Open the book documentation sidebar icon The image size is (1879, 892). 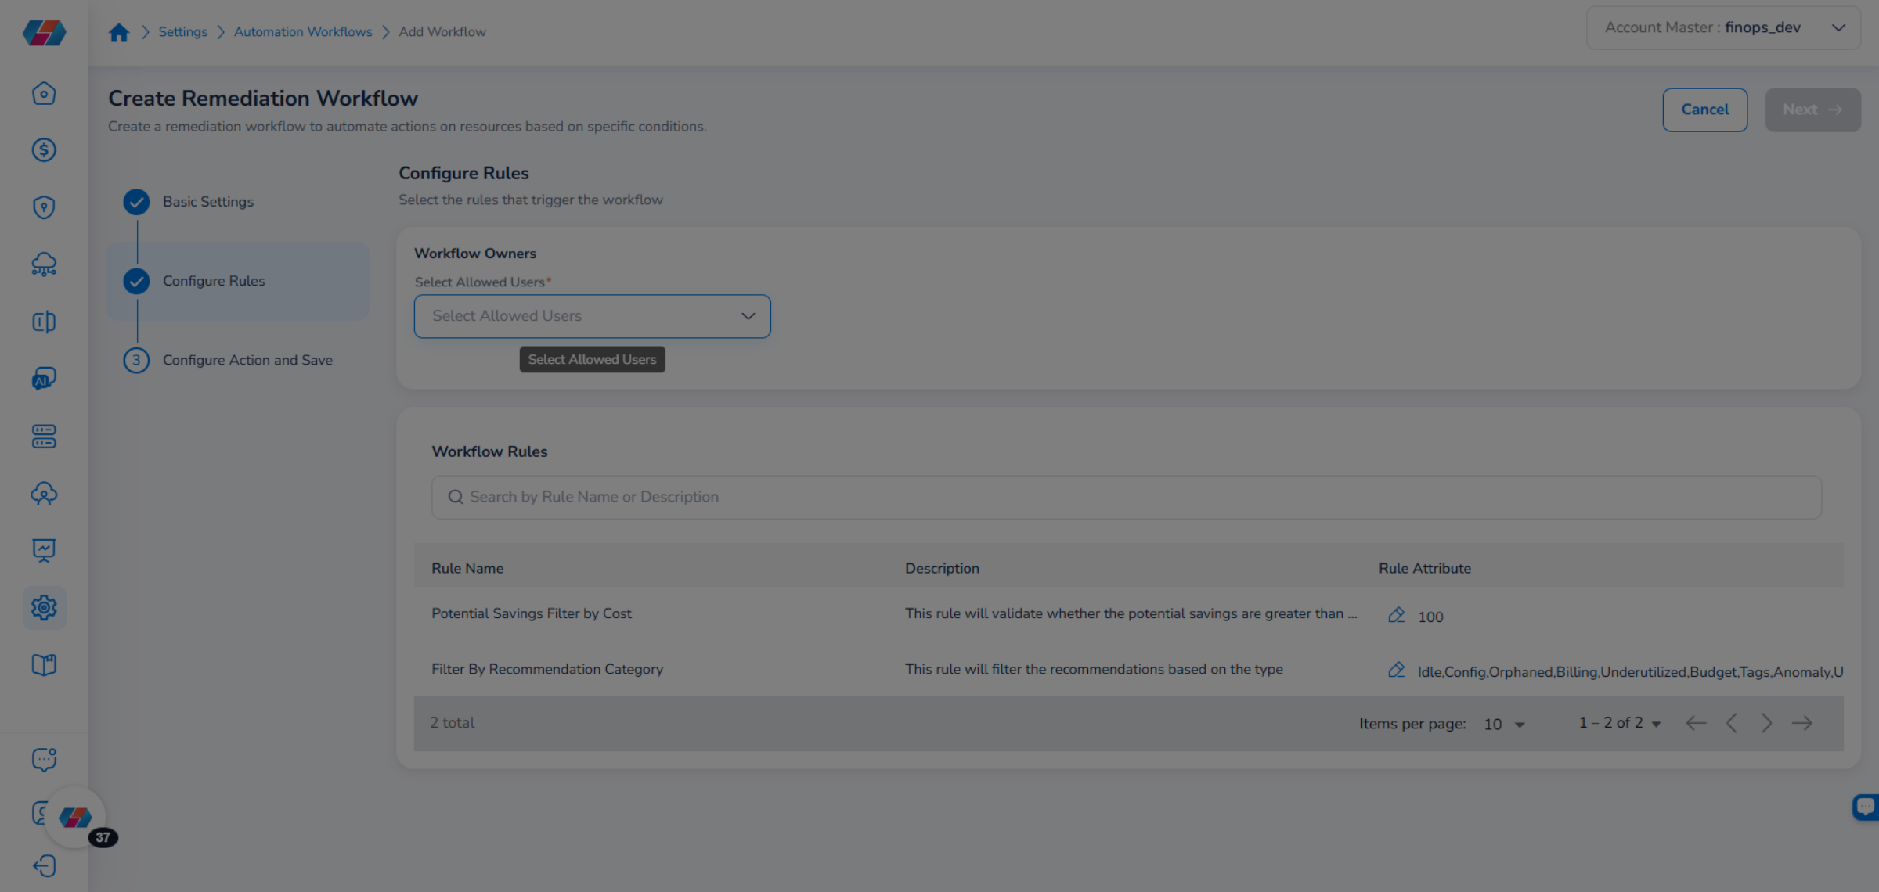click(x=44, y=665)
